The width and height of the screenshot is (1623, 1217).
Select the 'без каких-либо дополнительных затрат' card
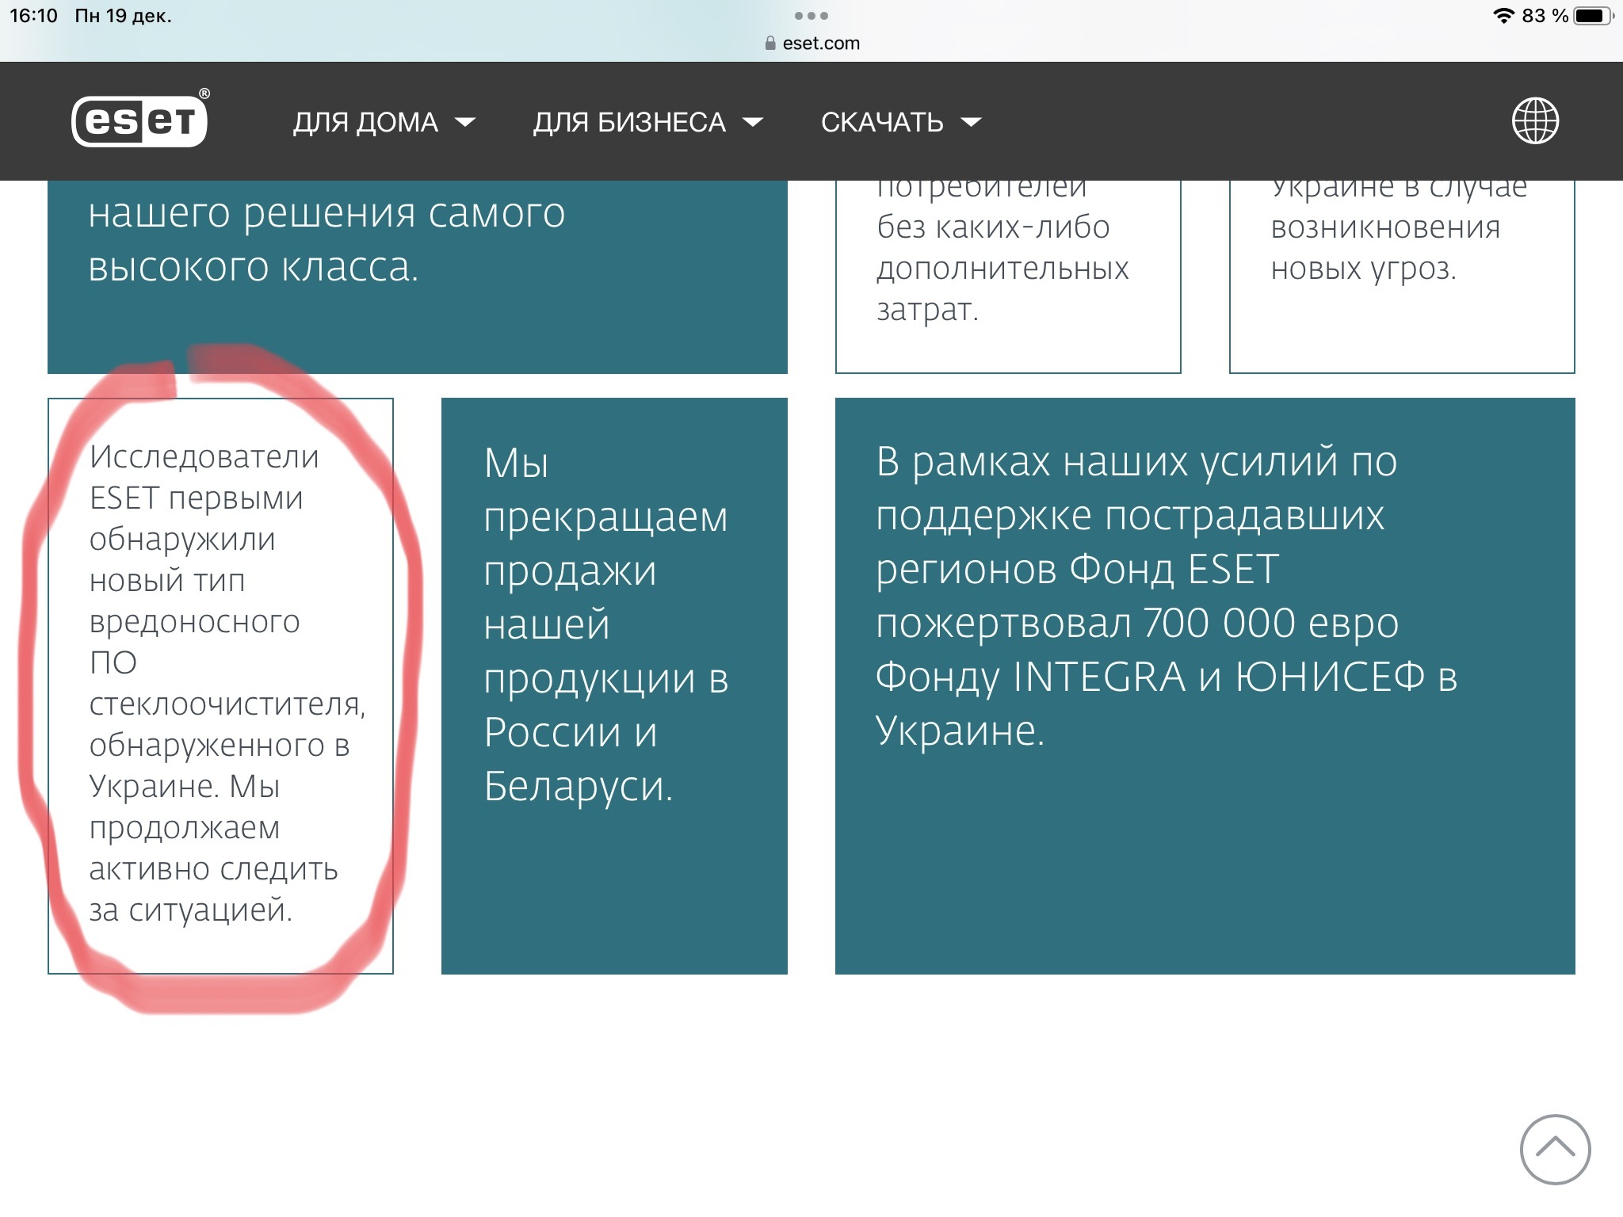[x=1008, y=277]
